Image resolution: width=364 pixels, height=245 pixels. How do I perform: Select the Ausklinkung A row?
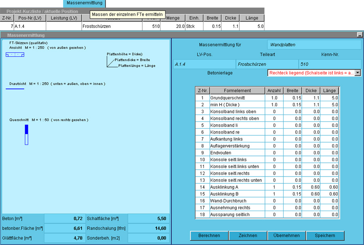click(267, 187)
